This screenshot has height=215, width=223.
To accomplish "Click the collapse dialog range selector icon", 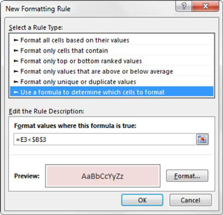I will pos(202,139).
